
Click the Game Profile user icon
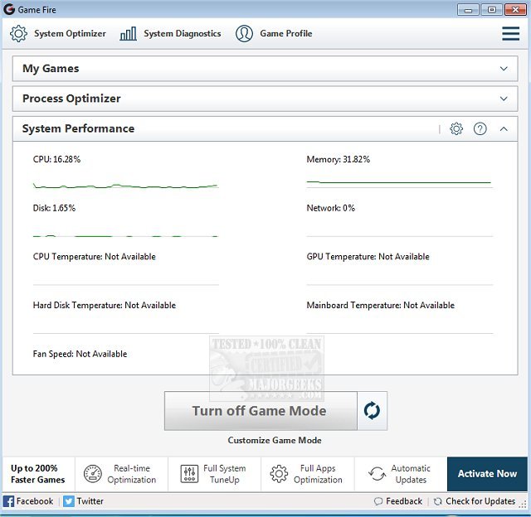click(x=244, y=33)
